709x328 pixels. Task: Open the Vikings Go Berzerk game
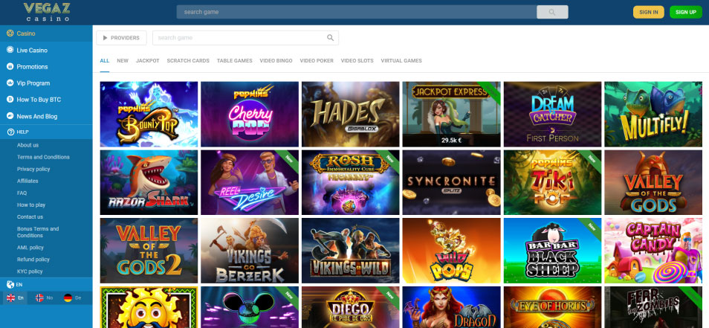click(250, 251)
